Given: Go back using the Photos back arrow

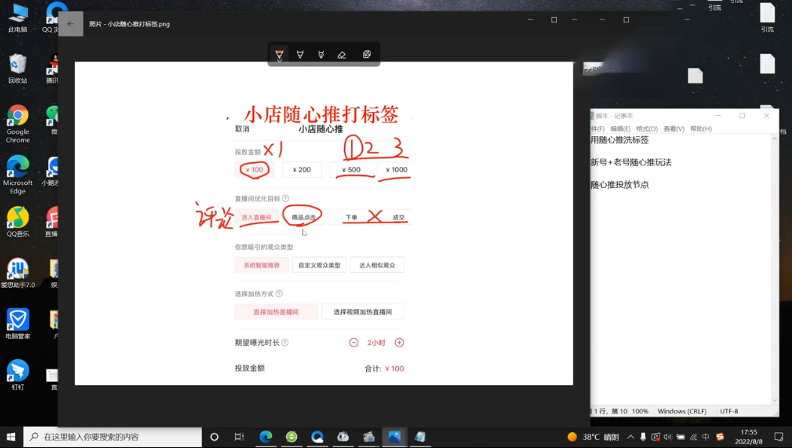Looking at the screenshot, I should click(71, 24).
